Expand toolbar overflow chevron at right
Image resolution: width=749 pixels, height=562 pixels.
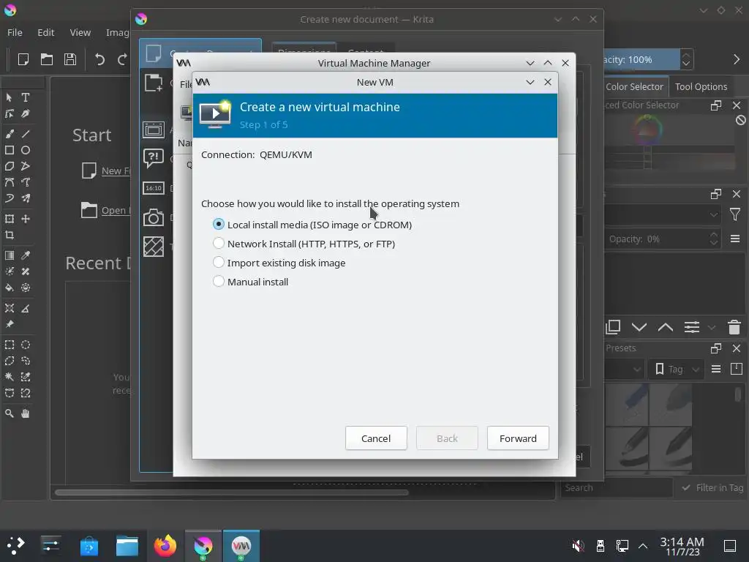click(x=736, y=59)
